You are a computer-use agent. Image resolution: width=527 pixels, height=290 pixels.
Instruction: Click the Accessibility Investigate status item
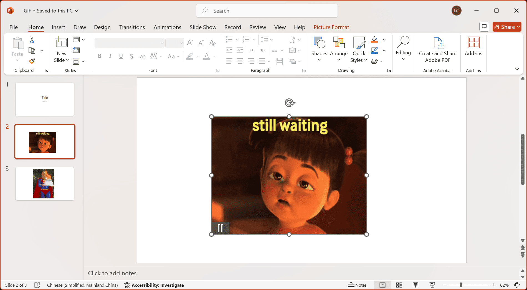tap(154, 285)
